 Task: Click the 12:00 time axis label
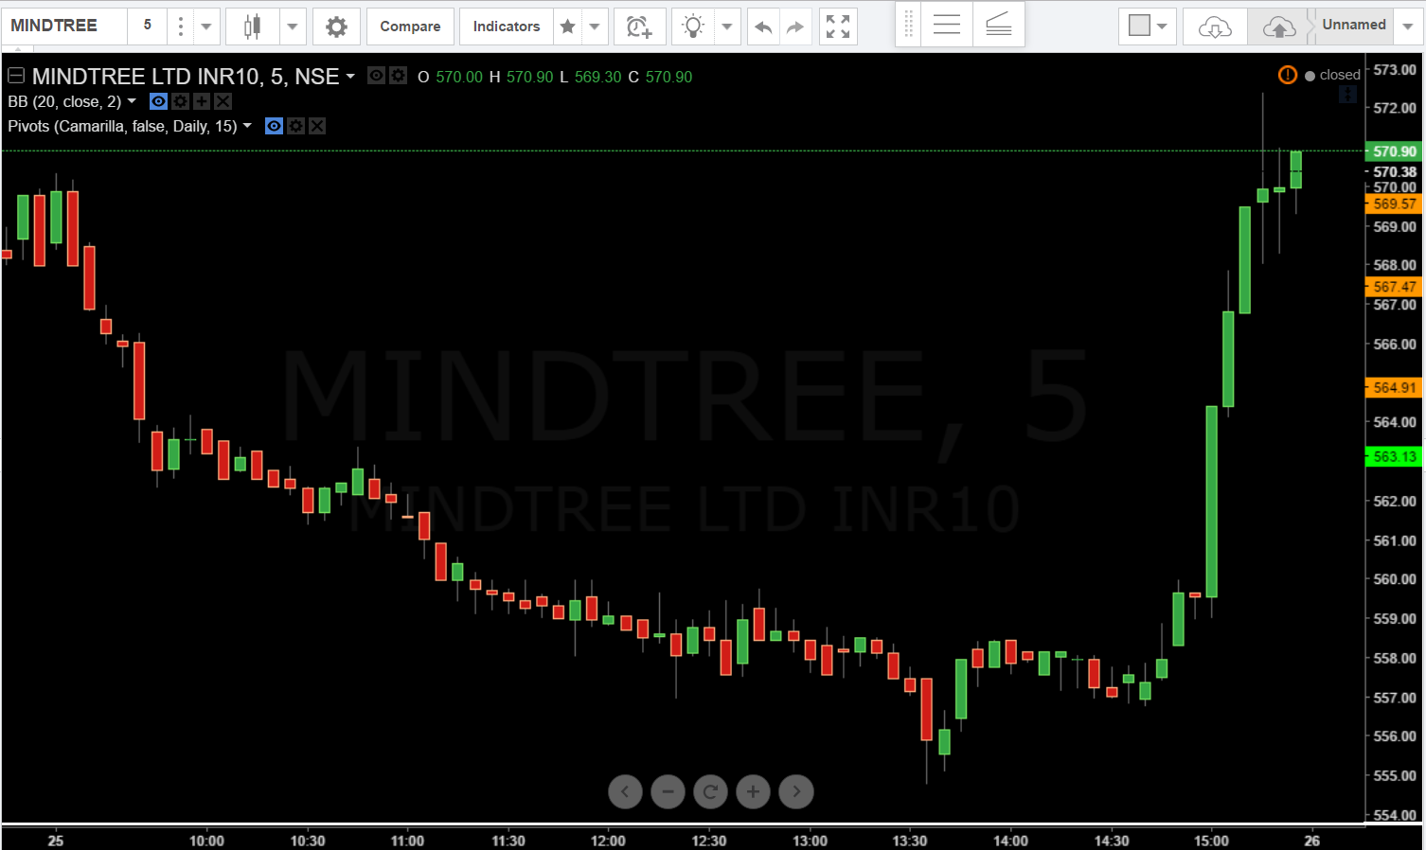[608, 841]
